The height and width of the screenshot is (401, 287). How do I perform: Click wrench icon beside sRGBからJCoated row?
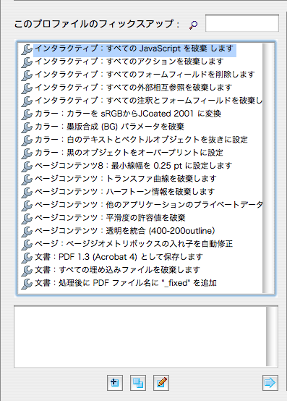[x=27, y=114]
